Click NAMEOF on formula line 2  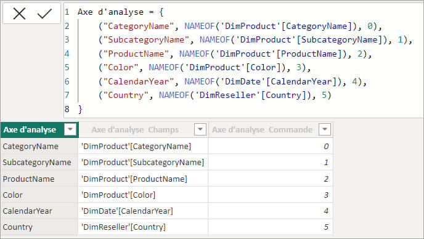coord(200,26)
